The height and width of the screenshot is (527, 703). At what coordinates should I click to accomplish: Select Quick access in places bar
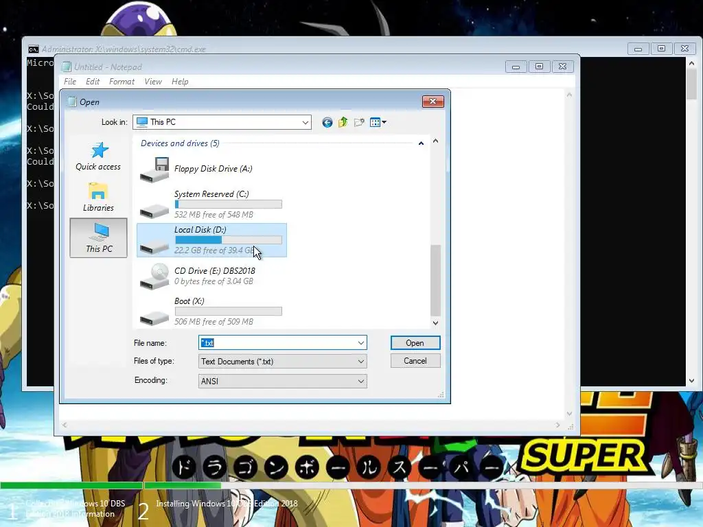tap(98, 156)
